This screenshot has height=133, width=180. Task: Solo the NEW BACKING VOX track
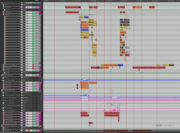(x=31, y=90)
